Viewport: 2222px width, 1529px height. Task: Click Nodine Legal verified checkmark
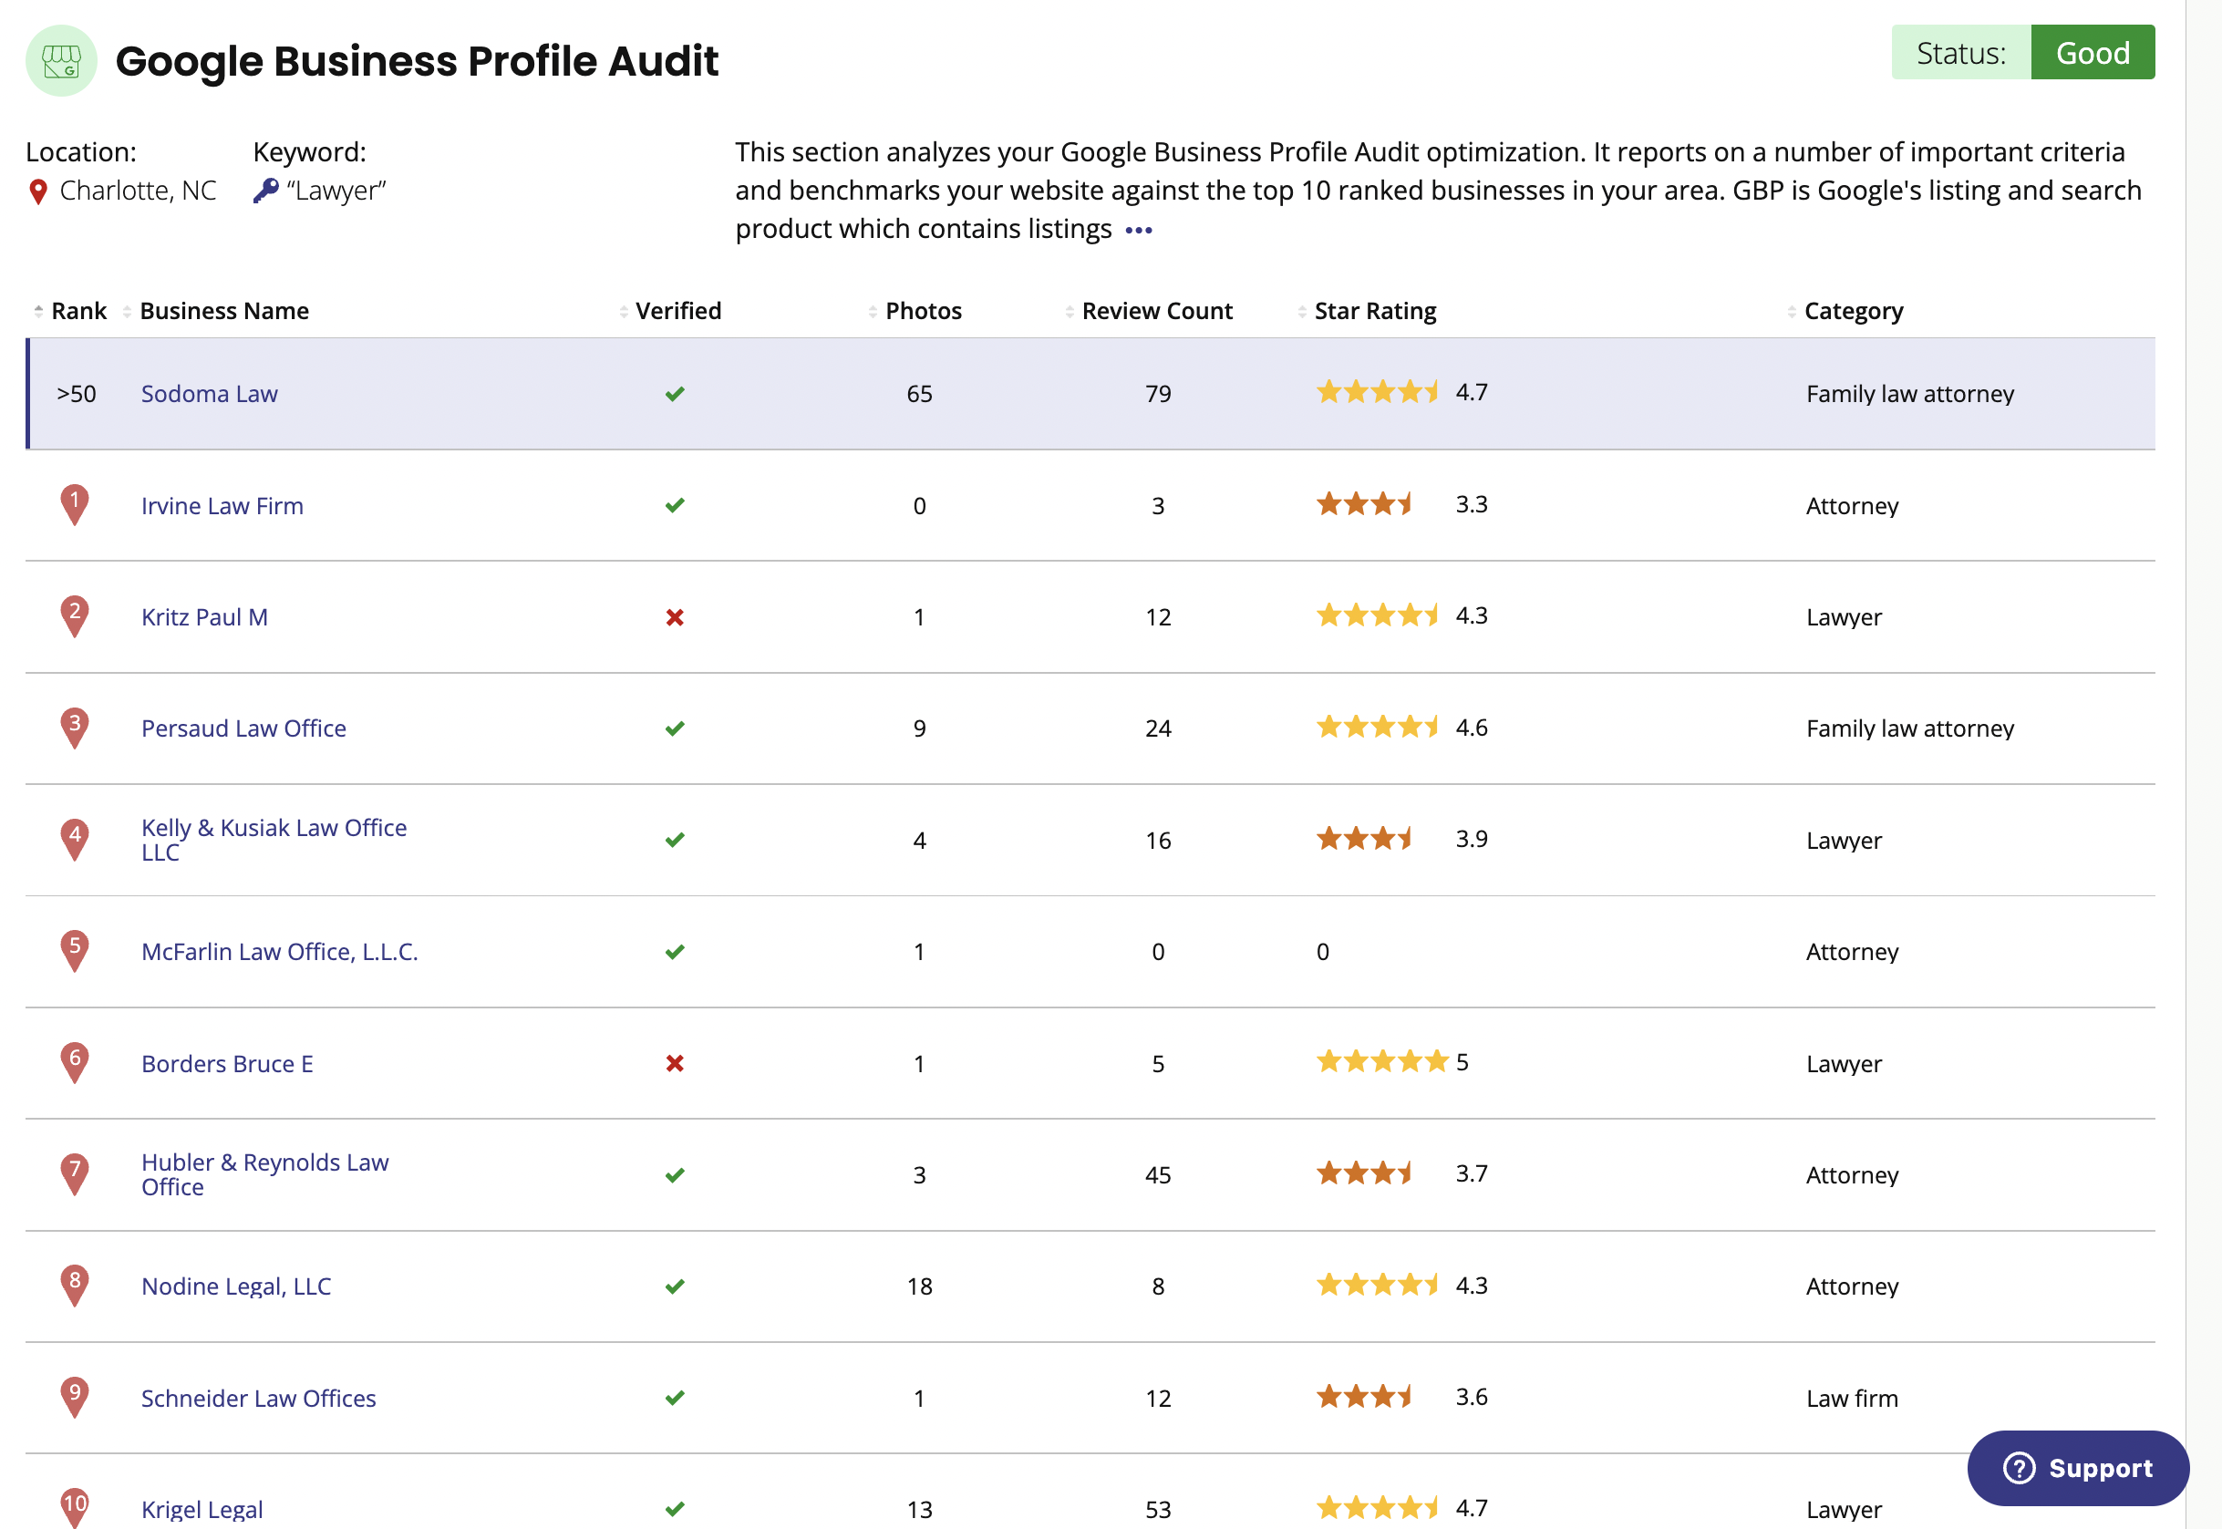676,1286
